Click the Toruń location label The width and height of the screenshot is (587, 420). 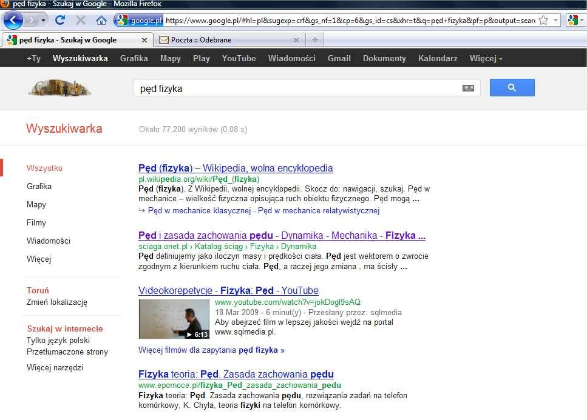pyautogui.click(x=38, y=290)
